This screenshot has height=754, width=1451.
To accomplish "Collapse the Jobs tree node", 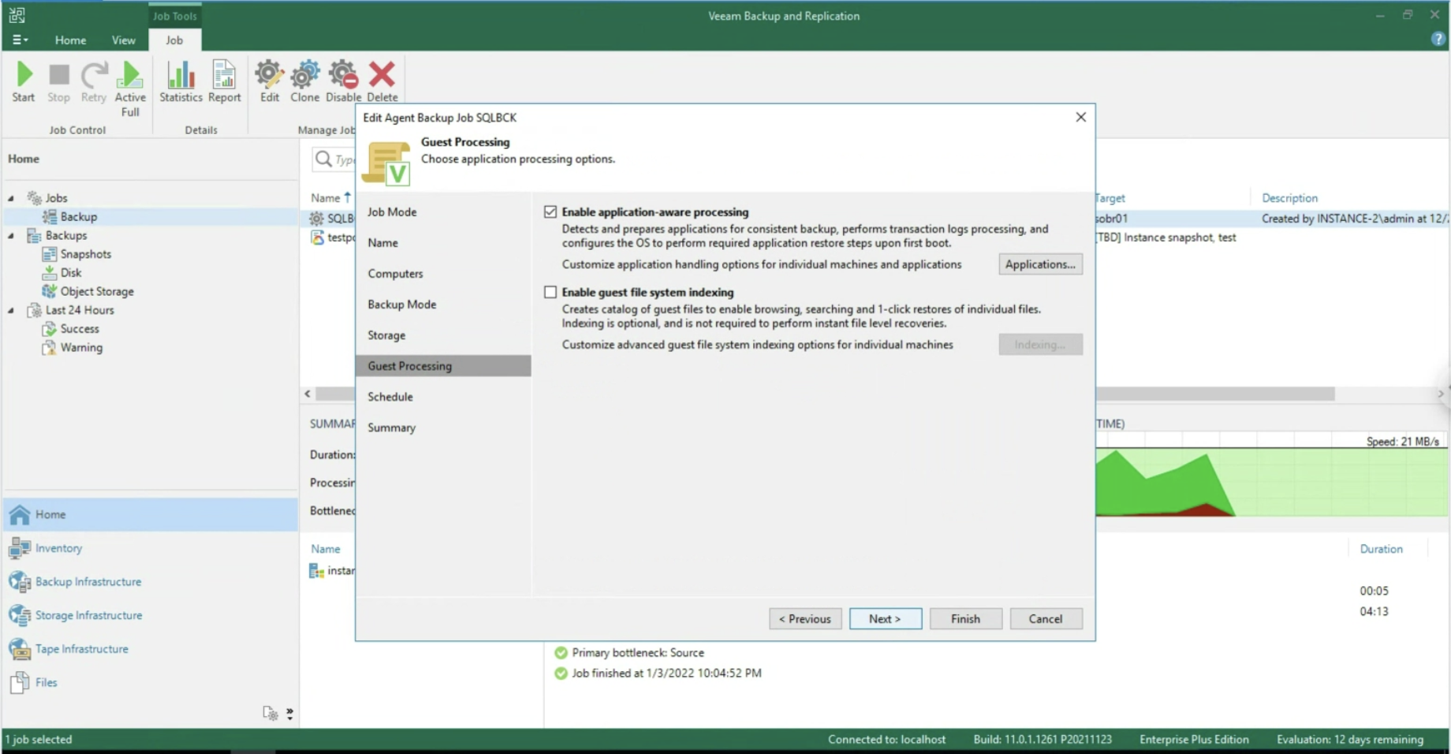I will coord(11,198).
